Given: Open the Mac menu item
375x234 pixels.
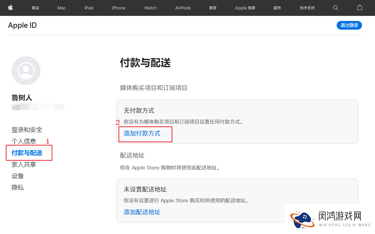Looking at the screenshot, I should point(61,8).
